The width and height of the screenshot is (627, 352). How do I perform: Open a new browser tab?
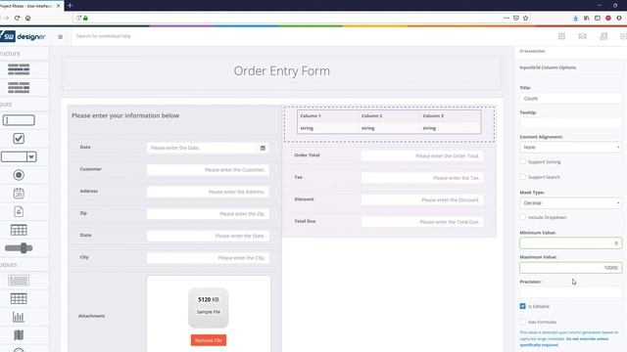point(70,6)
